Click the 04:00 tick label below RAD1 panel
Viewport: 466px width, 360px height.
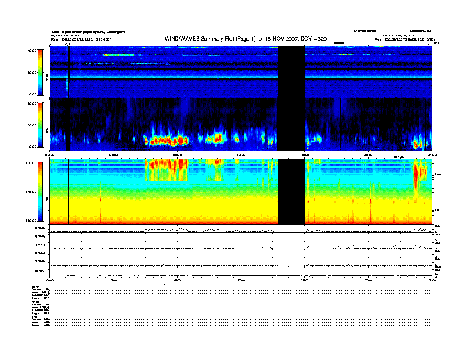tap(114, 155)
